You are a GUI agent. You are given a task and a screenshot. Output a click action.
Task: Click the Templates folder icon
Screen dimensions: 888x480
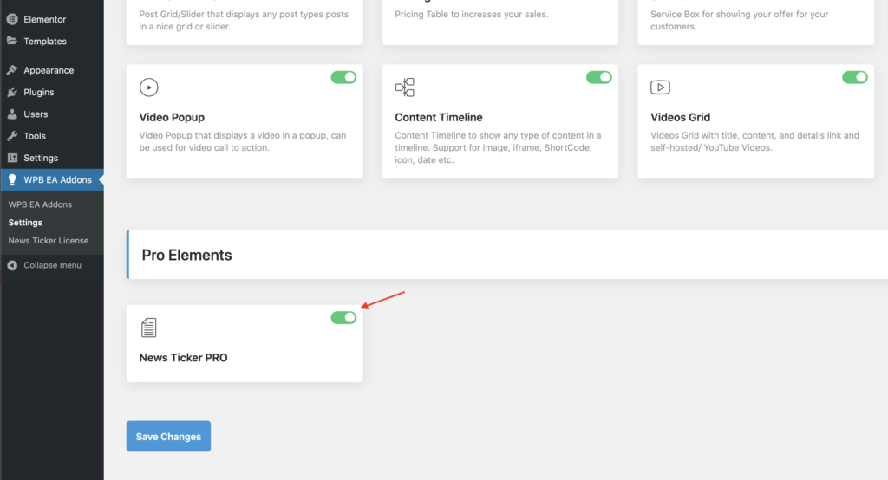[x=12, y=41]
